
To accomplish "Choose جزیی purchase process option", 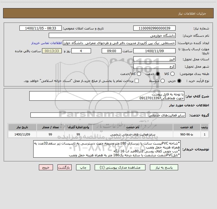I will tap(179, 81).
